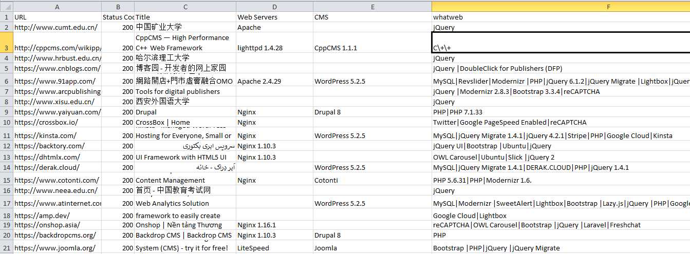Screen dimensions: 690x254
Task: Select the https://amp.dev/ cell
Action: 57,214
